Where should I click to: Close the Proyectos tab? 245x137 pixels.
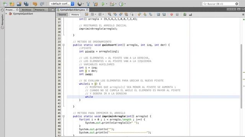[x=17, y=10]
